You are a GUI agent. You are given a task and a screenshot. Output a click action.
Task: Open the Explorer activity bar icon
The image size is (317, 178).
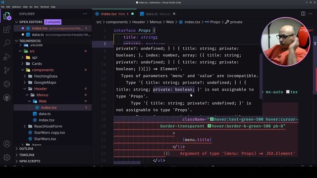[x=7, y=16]
